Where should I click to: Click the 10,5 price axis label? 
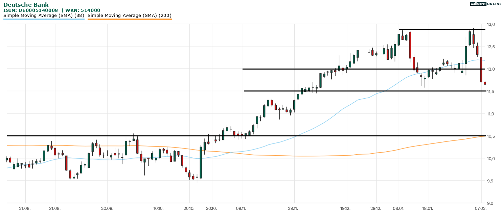coord(491,136)
